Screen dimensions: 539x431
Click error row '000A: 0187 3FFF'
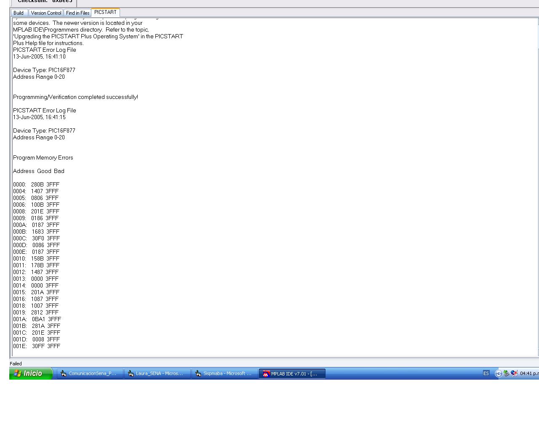tap(36, 225)
